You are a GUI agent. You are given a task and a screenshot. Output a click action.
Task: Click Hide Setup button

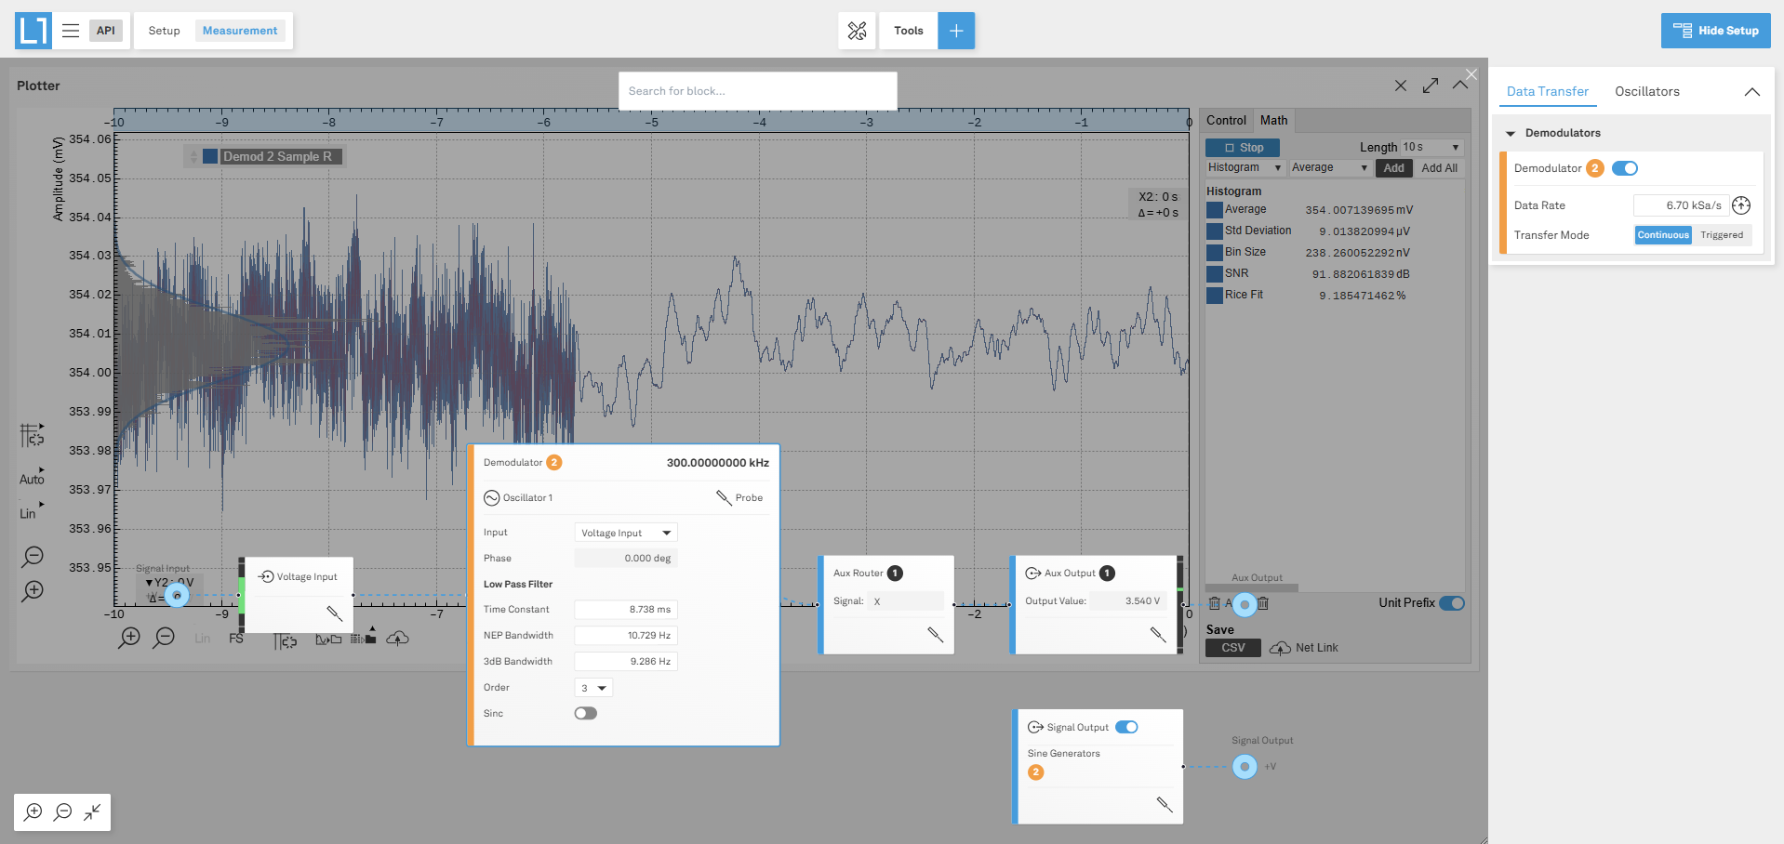pos(1715,31)
